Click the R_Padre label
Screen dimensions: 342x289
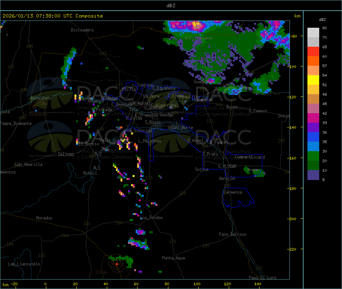(218, 142)
